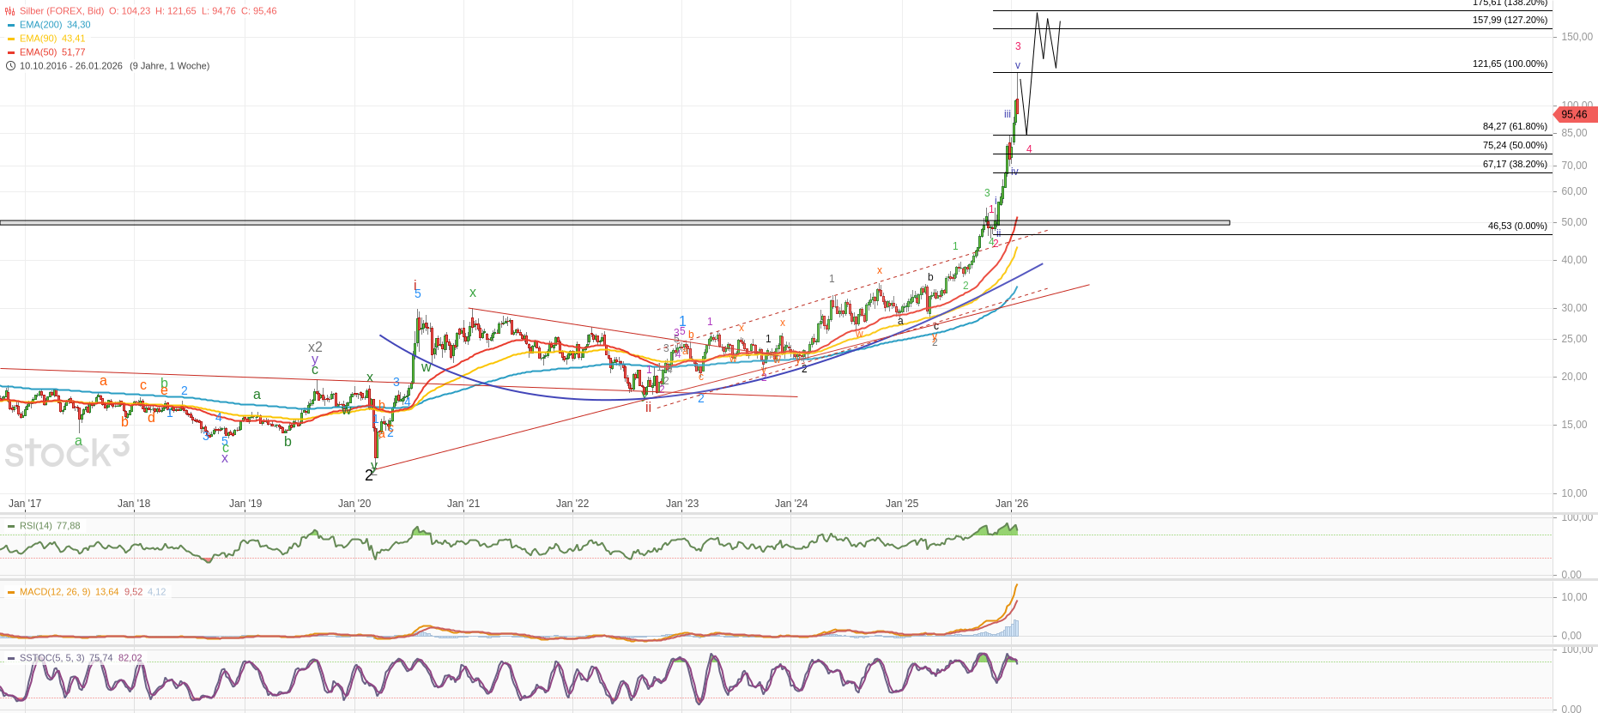Viewport: 1598px width, 713px height.
Task: Open the date range 10.10.2016 - 26.01.2026
Action: pyautogui.click(x=71, y=66)
